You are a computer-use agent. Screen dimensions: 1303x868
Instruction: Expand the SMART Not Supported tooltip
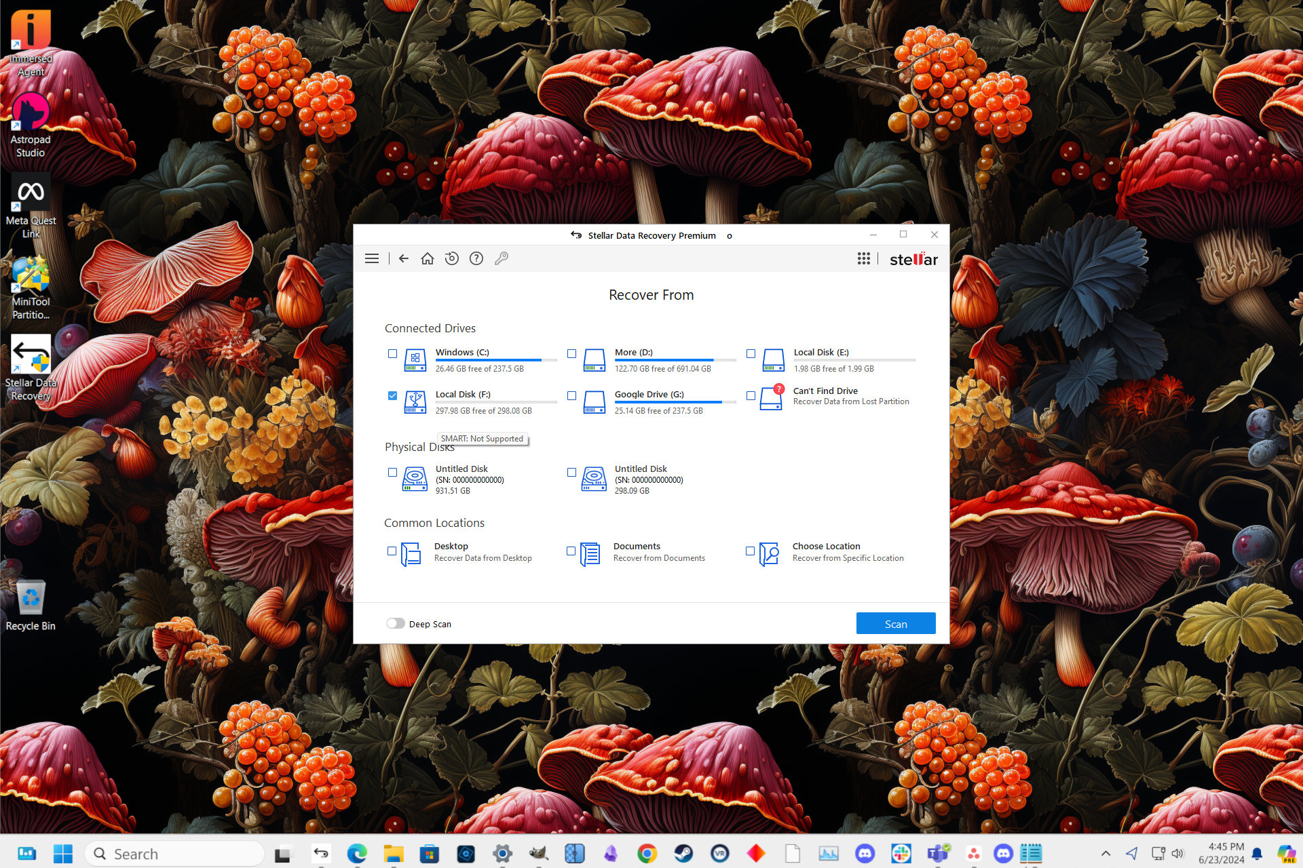pos(482,439)
